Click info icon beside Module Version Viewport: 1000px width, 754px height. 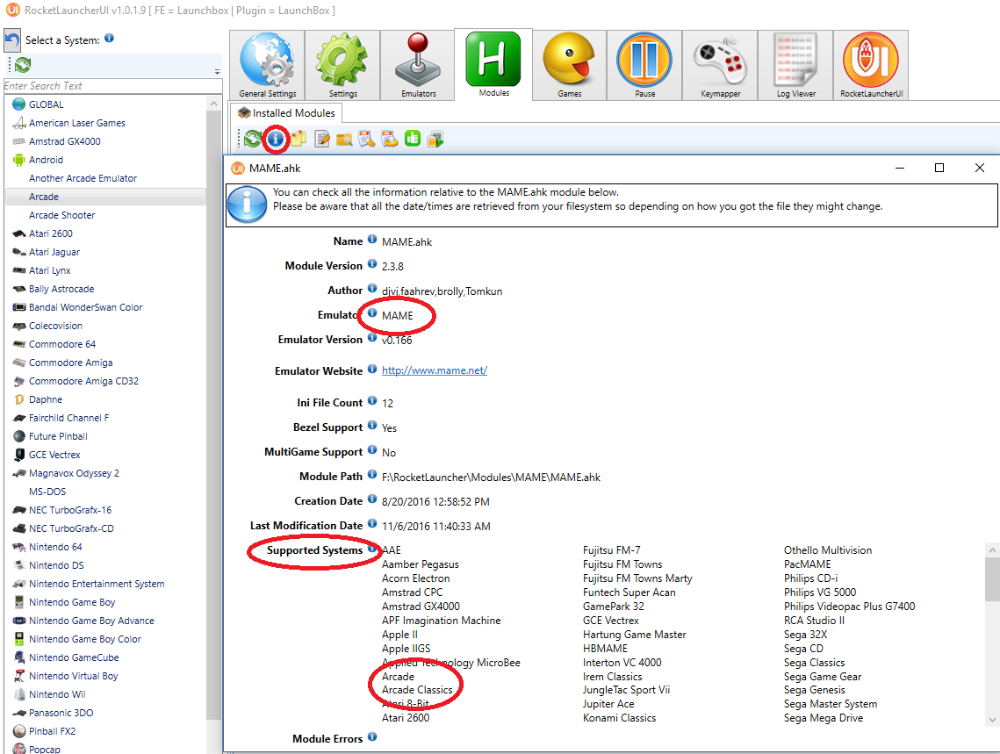point(371,264)
